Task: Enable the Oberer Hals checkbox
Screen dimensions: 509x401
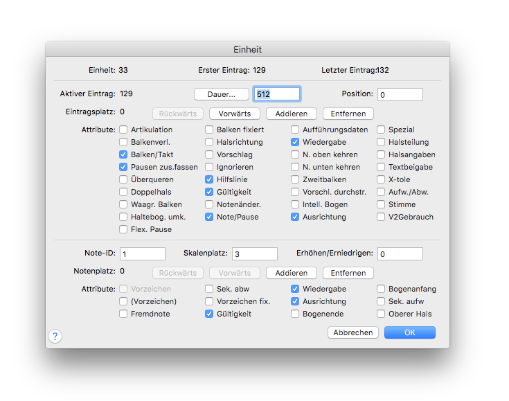Action: tap(381, 314)
